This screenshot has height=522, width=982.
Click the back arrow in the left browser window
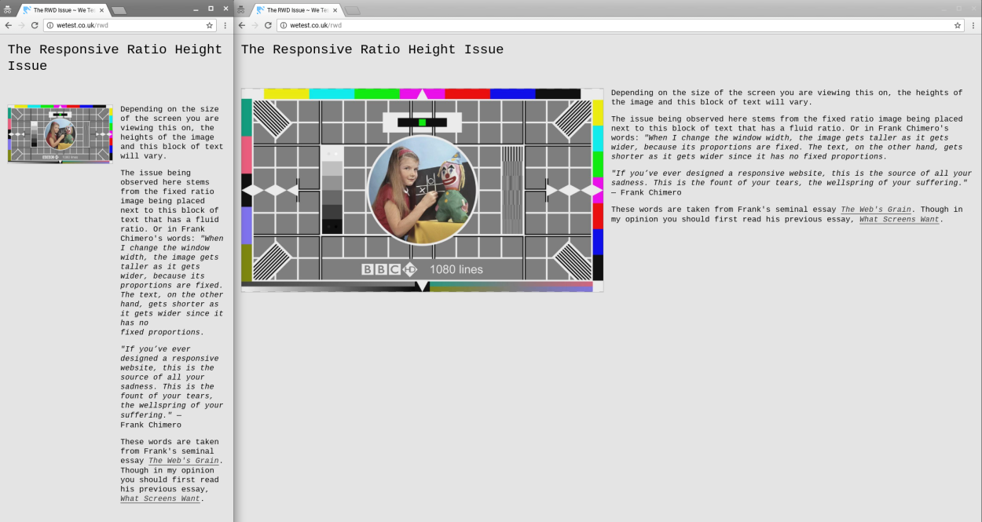click(x=8, y=25)
